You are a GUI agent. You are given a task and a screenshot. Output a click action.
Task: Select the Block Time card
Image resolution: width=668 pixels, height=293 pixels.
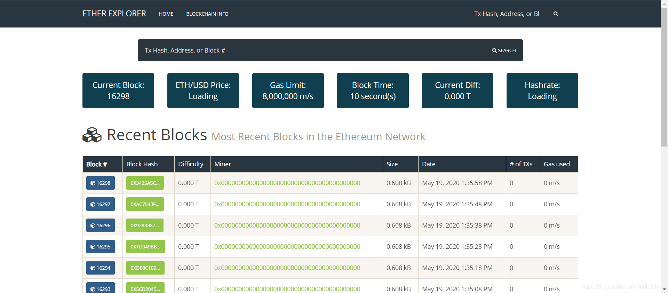[x=373, y=90]
